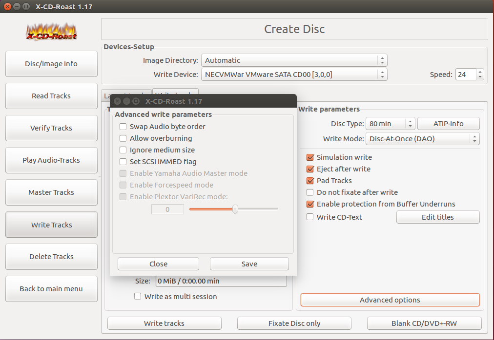Screen dimensions: 494x340
Task: Click Fixate Disc only button
Action: (x=294, y=323)
